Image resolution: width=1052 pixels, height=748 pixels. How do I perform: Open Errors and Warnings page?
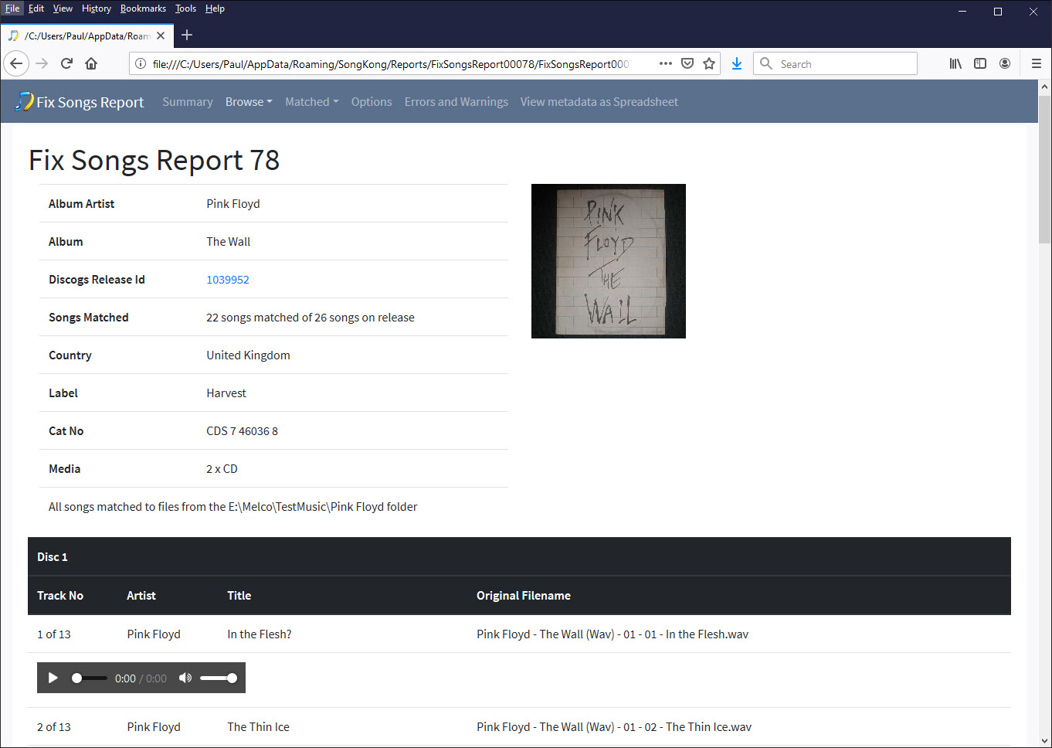click(456, 101)
